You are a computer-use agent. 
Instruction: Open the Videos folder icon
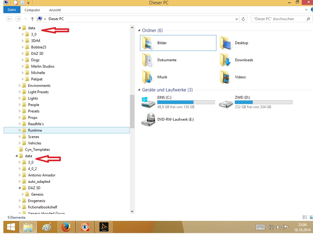225,77
